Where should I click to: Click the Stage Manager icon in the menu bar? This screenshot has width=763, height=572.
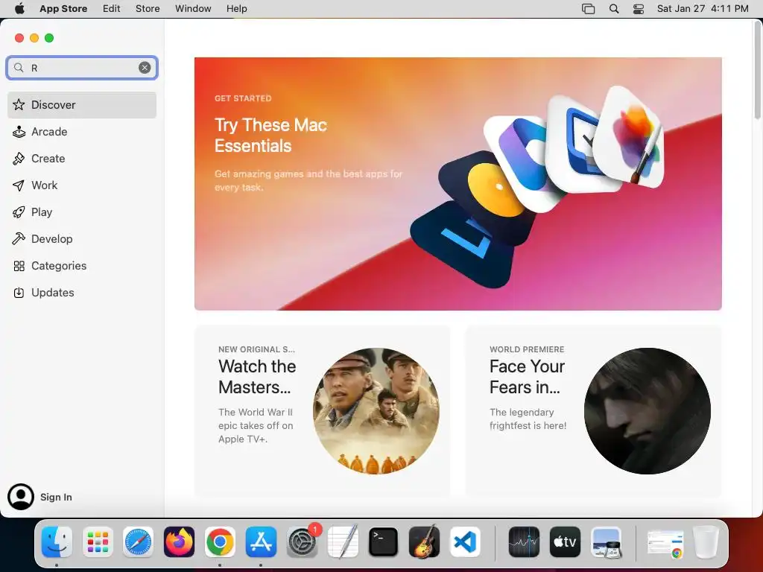point(589,9)
